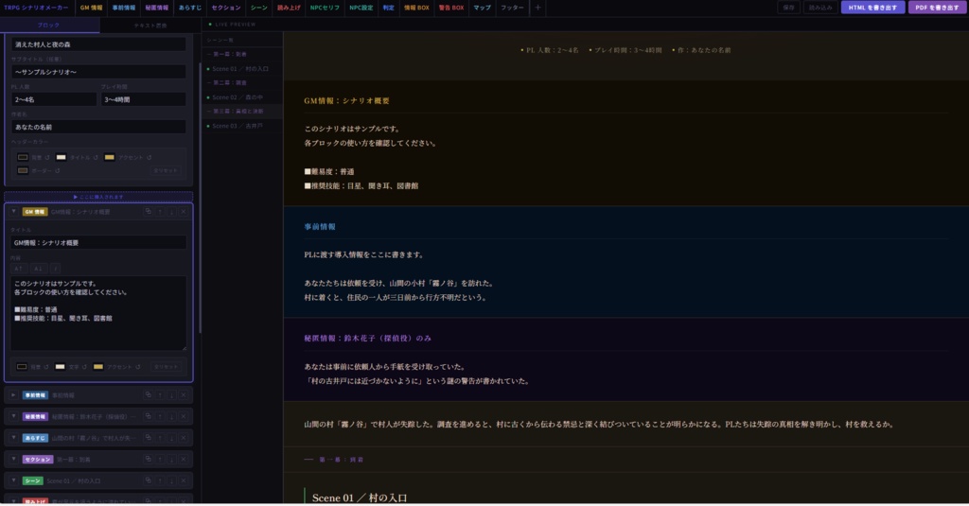Duplicate the あらすじ block

(x=148, y=437)
